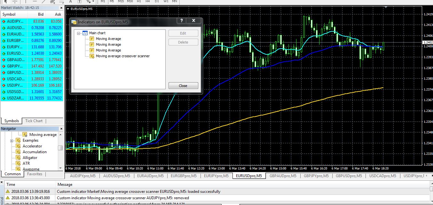Select Moving average in Navigator tree

[43, 135]
